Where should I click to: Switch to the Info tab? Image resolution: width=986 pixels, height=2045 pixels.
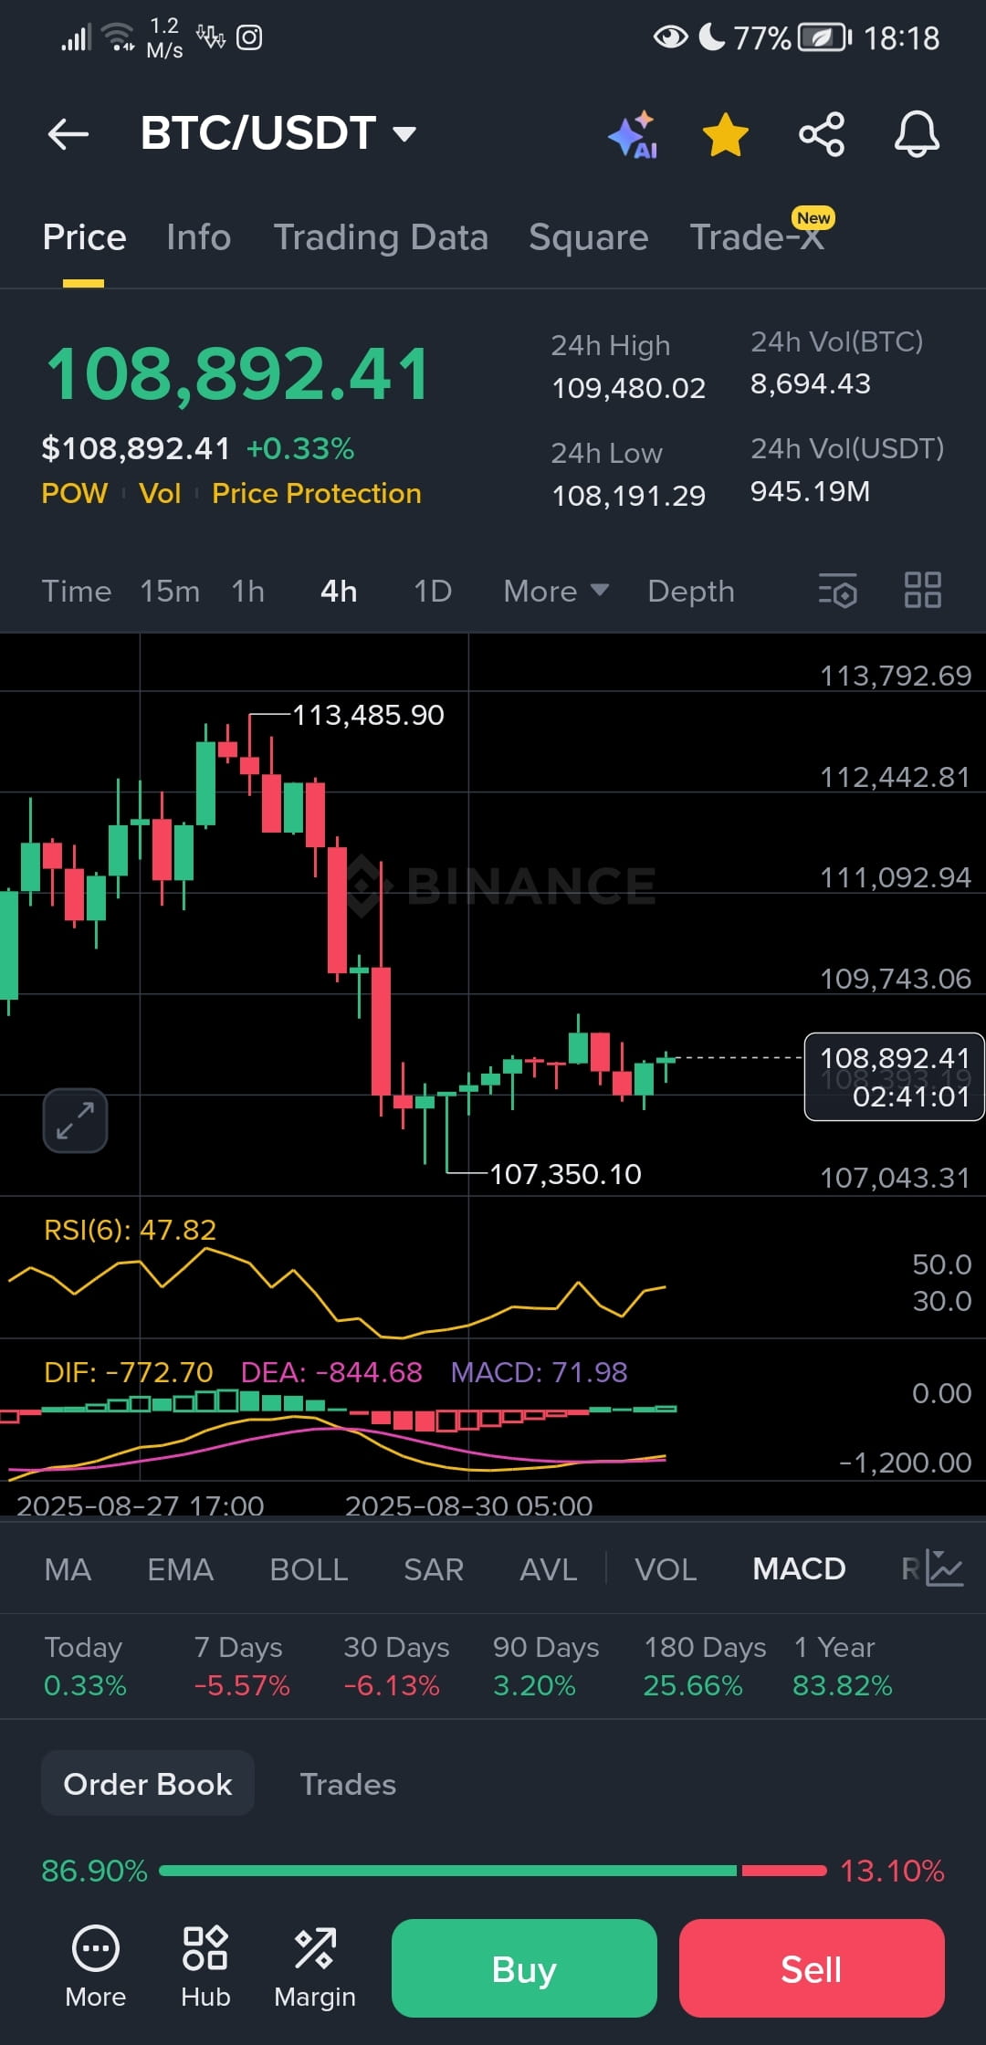click(199, 237)
